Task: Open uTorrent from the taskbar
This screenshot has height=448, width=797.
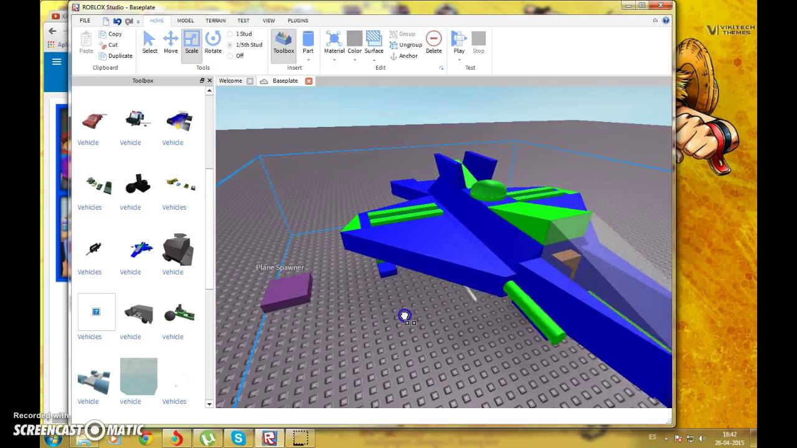Action: coord(207,438)
